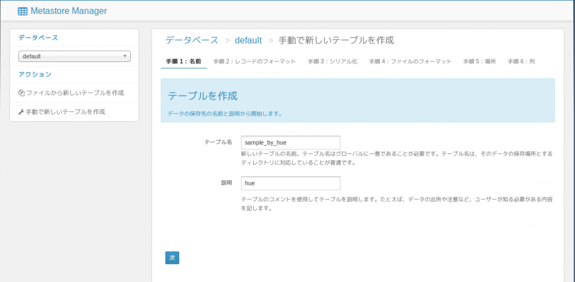Image resolution: width=575 pixels, height=282 pixels.
Task: Click the データベース sidebar heading
Action: (x=38, y=38)
